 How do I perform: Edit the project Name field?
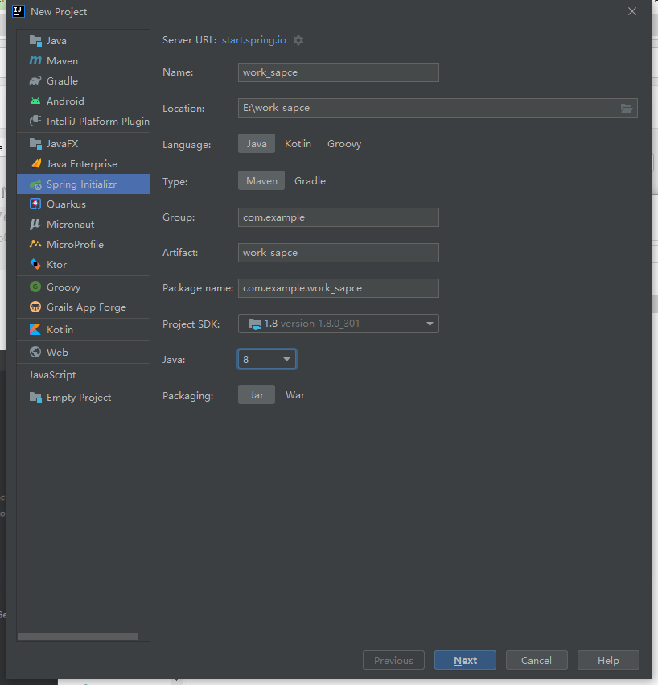tap(339, 72)
